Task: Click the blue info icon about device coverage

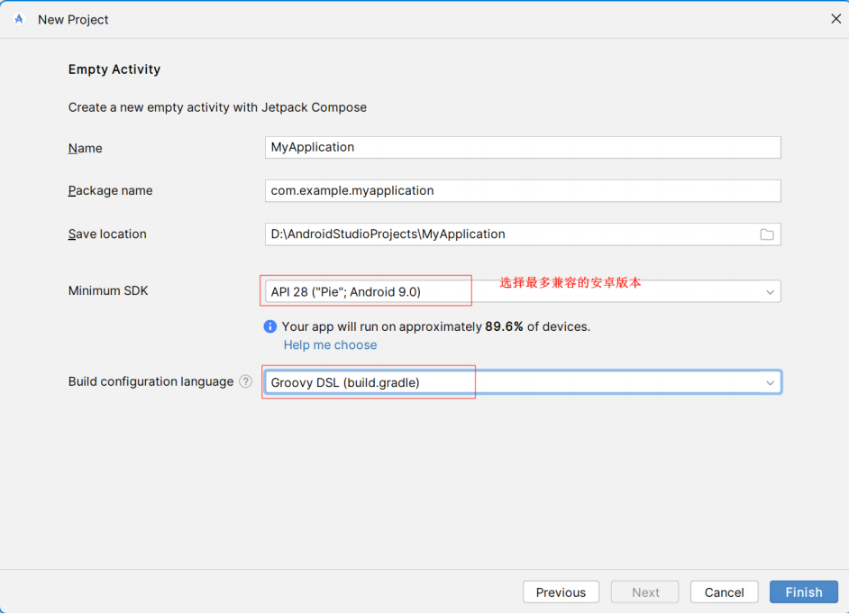Action: click(x=269, y=326)
